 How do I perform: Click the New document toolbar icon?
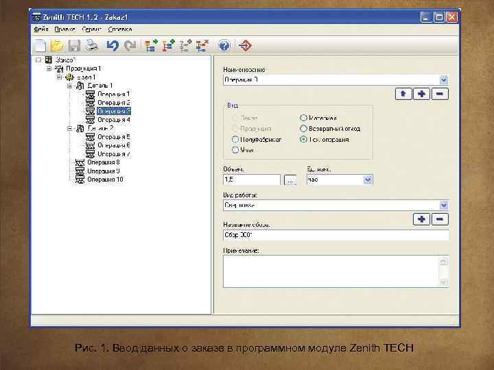tap(40, 46)
